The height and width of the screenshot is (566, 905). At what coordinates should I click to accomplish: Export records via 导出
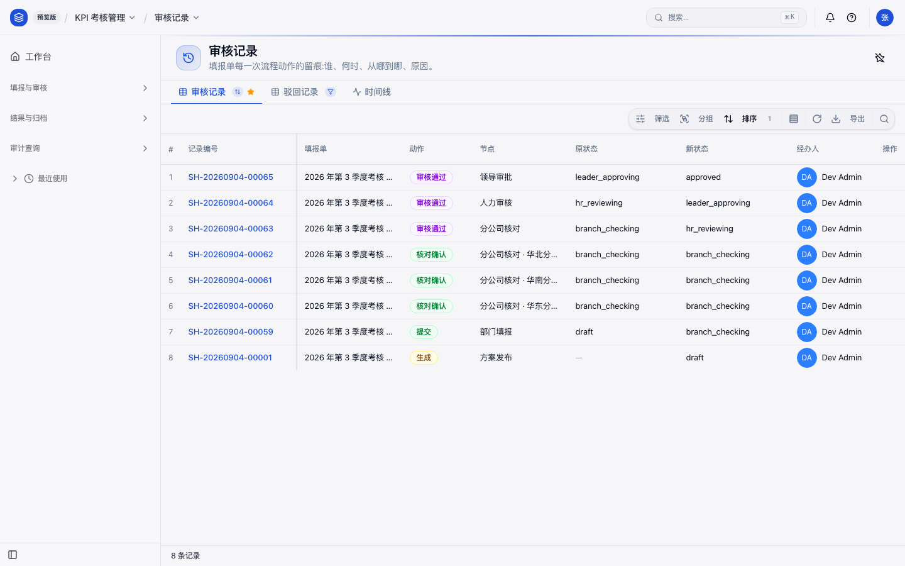[848, 119]
